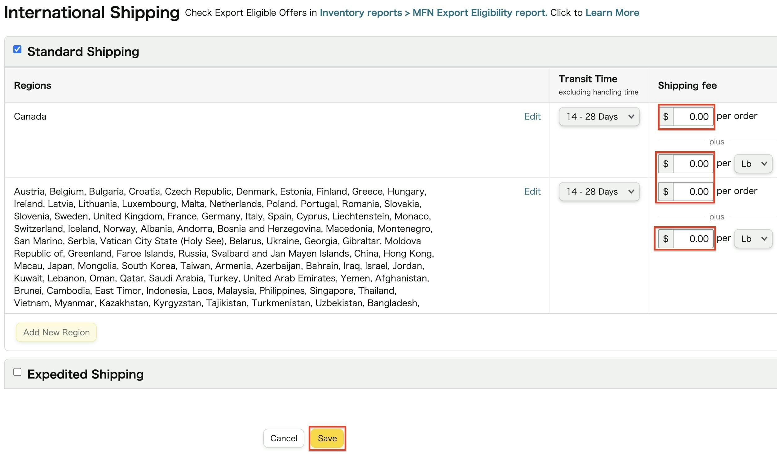Click second region per Lb fee field
Viewport: 777px width, 455px height.
click(x=693, y=239)
